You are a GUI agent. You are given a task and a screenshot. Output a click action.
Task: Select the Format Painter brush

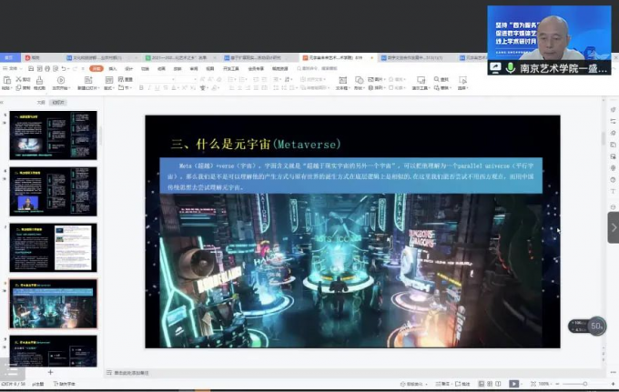pyautogui.click(x=39, y=80)
